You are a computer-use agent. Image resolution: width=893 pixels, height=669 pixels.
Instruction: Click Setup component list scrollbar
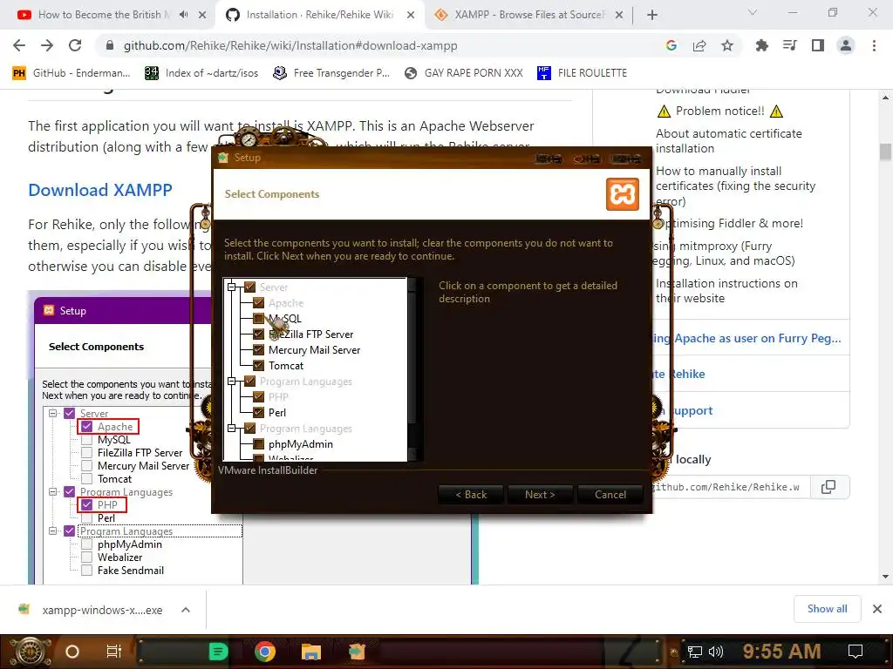point(414,369)
